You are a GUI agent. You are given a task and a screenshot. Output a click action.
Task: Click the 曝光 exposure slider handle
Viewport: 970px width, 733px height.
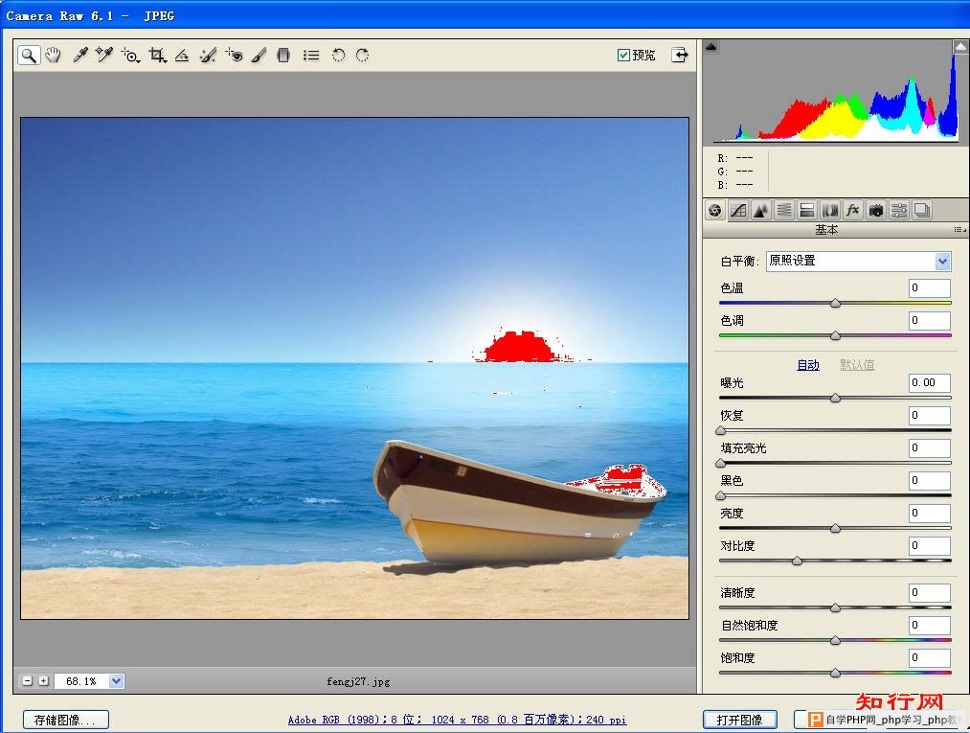835,398
